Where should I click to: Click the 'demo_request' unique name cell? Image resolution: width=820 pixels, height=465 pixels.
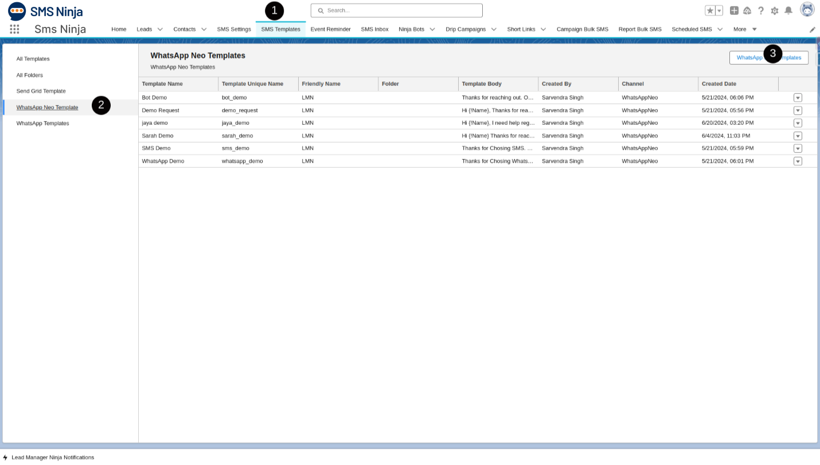point(240,111)
